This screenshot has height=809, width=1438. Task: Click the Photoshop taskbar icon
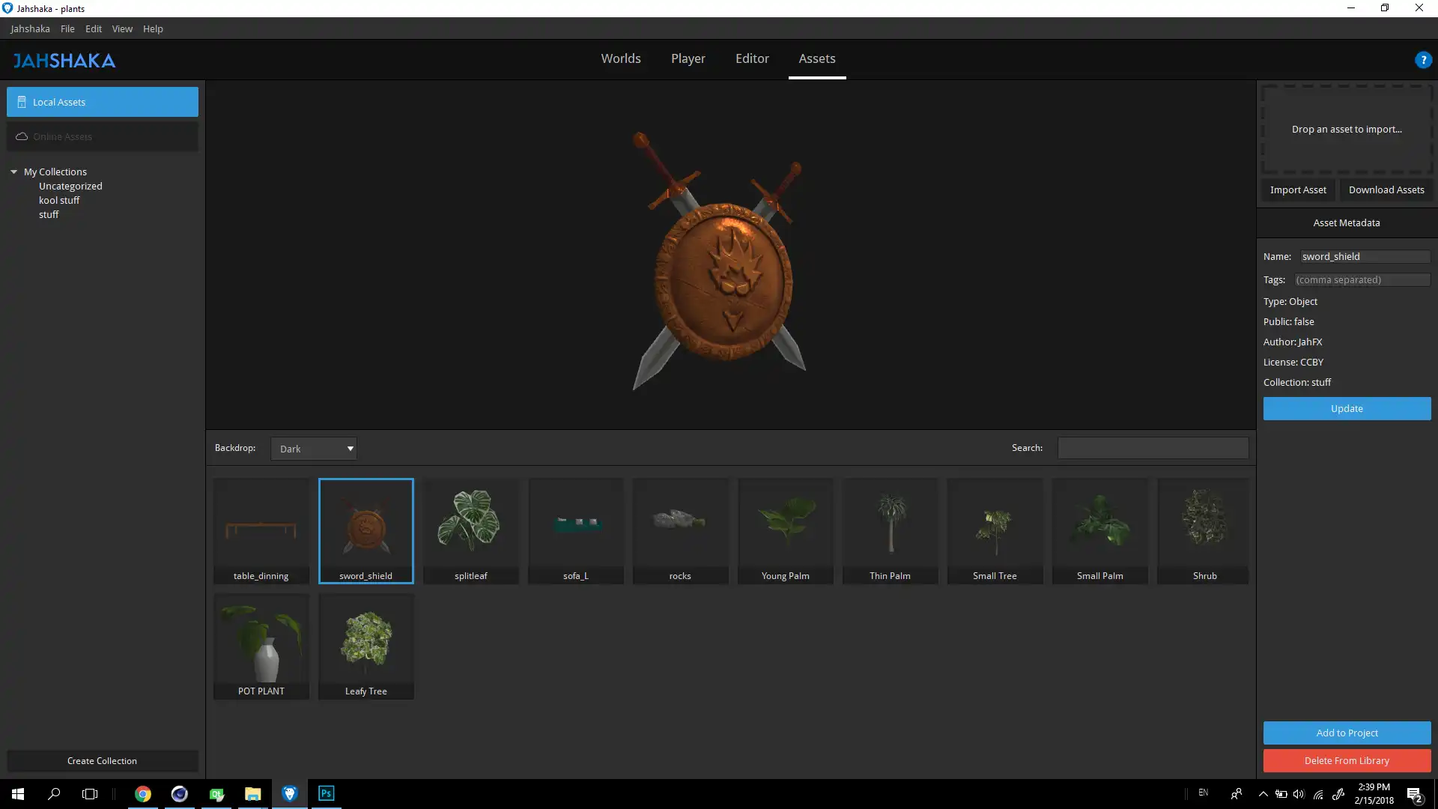pyautogui.click(x=326, y=793)
